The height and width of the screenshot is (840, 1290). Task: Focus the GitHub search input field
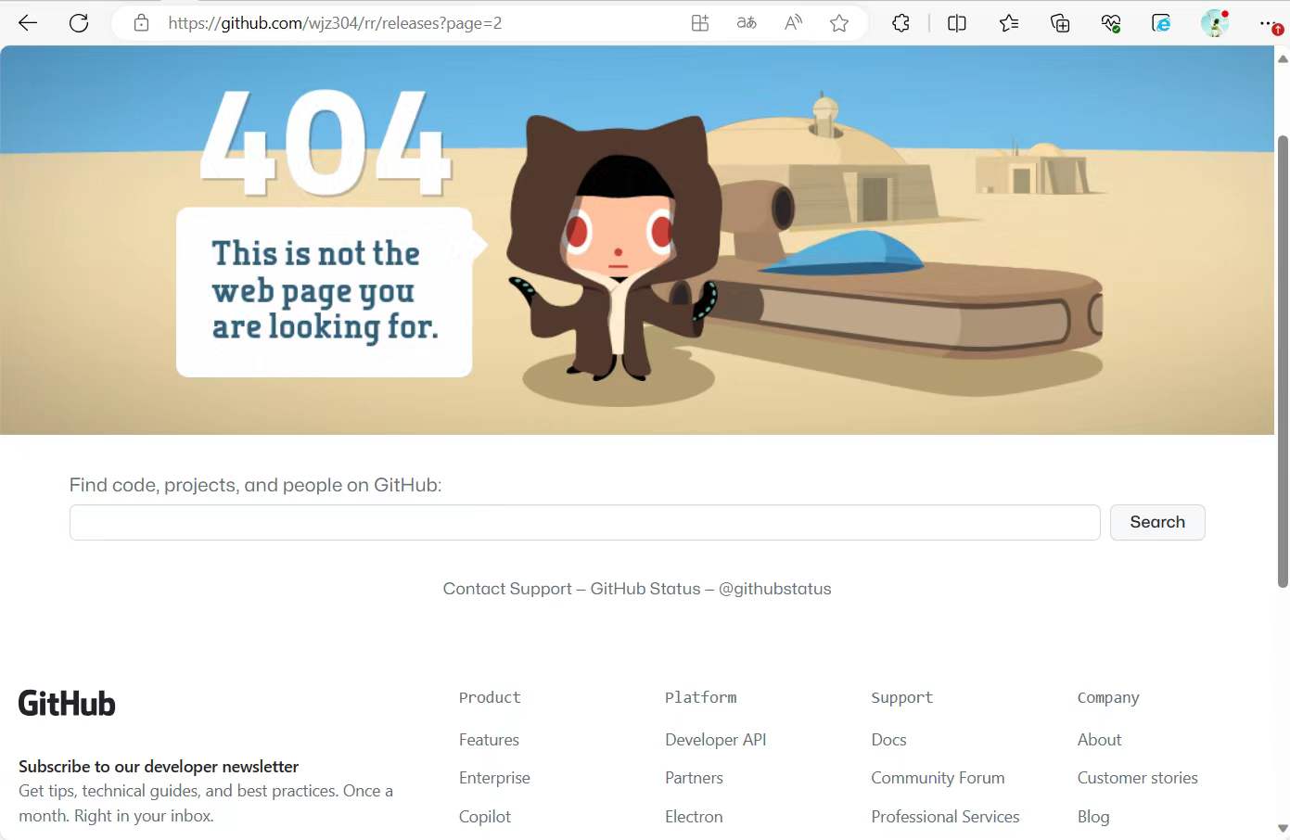(x=584, y=522)
